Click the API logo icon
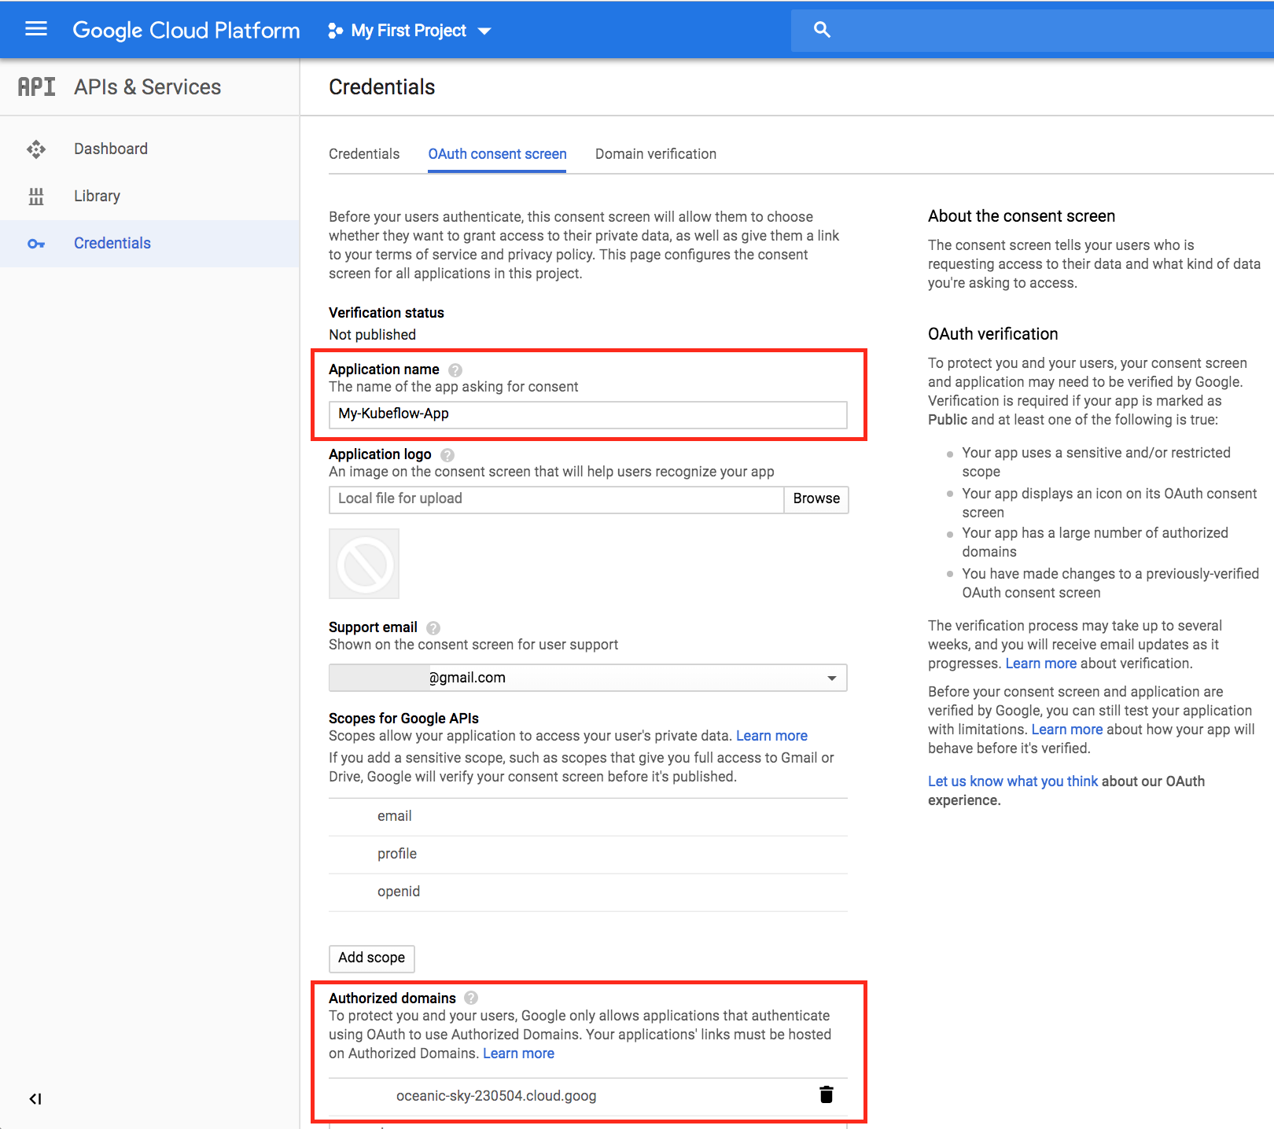This screenshot has height=1129, width=1274. [x=36, y=86]
